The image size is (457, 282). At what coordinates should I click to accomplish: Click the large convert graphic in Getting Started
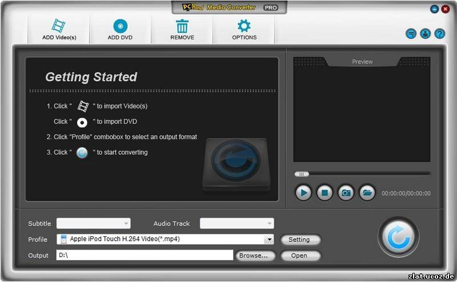point(236,164)
